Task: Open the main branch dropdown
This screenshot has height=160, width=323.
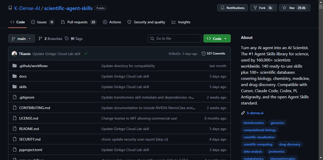Action: 21,38
